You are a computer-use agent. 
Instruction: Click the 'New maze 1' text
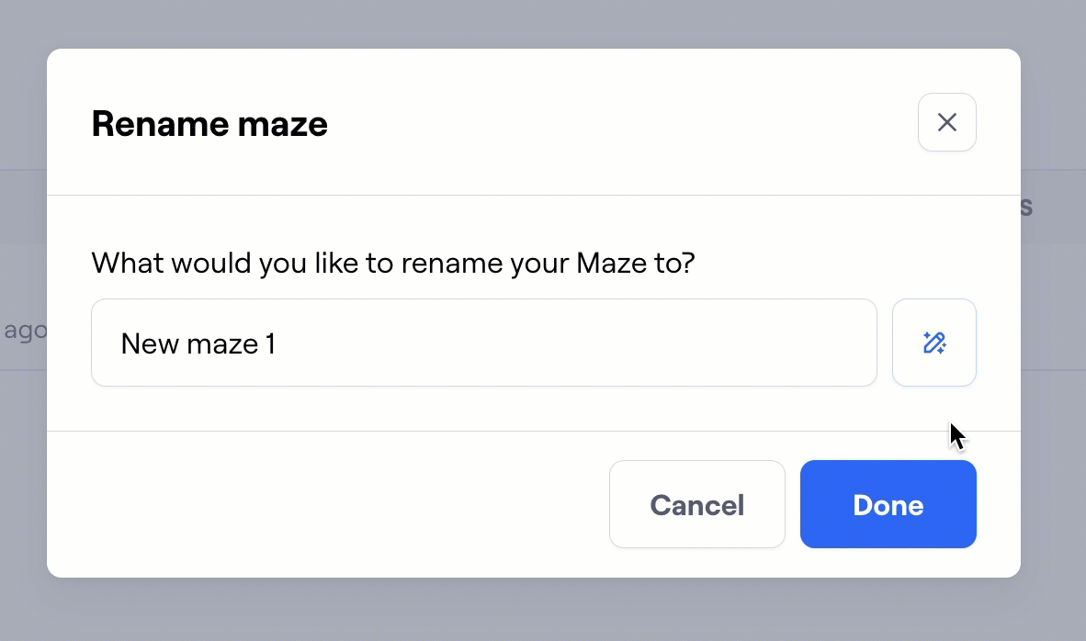(198, 343)
